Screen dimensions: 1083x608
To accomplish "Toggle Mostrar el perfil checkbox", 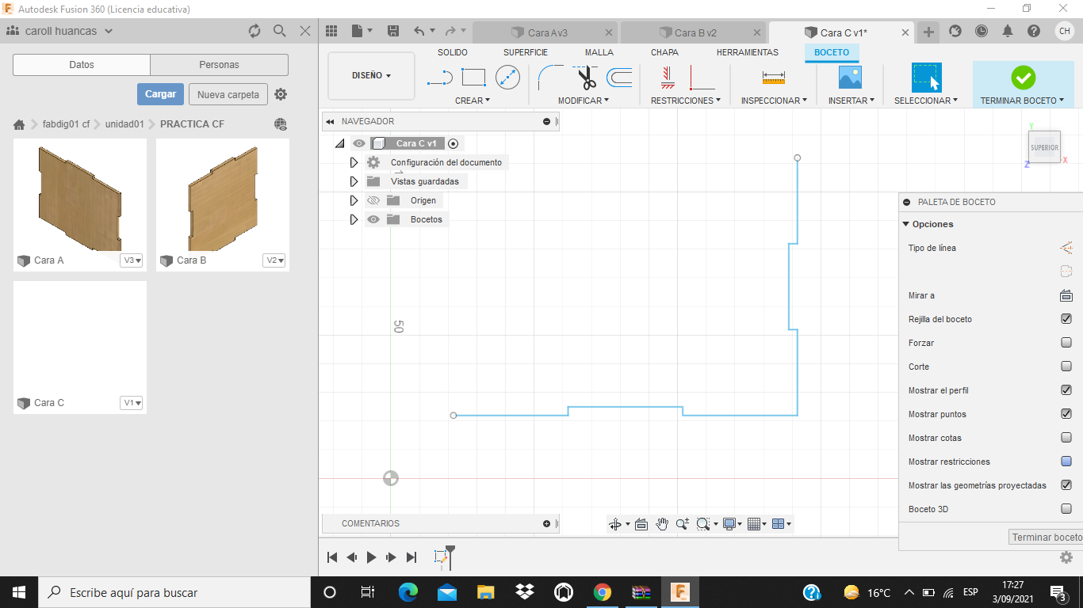I will (x=1066, y=390).
